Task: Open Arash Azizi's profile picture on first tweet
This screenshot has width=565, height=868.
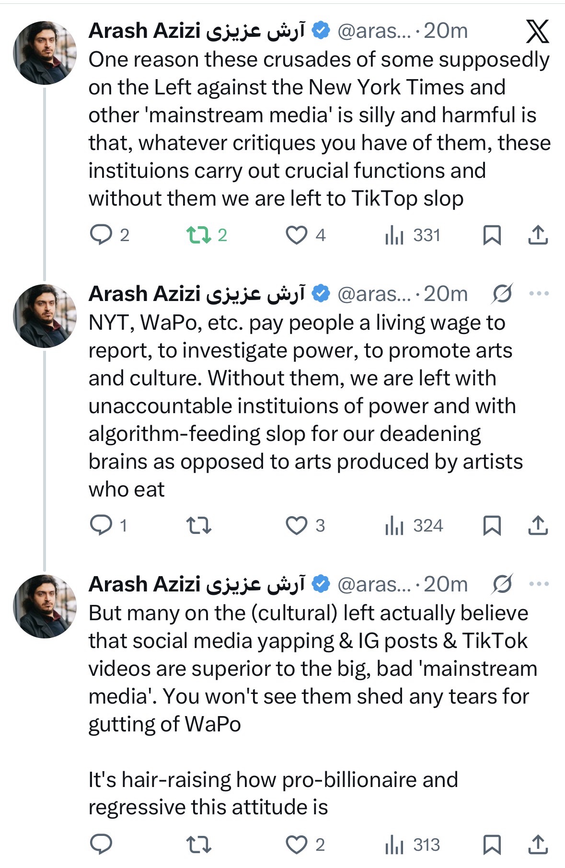Action: [45, 53]
